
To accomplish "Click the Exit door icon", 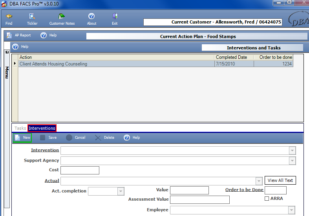I will 115,17.
